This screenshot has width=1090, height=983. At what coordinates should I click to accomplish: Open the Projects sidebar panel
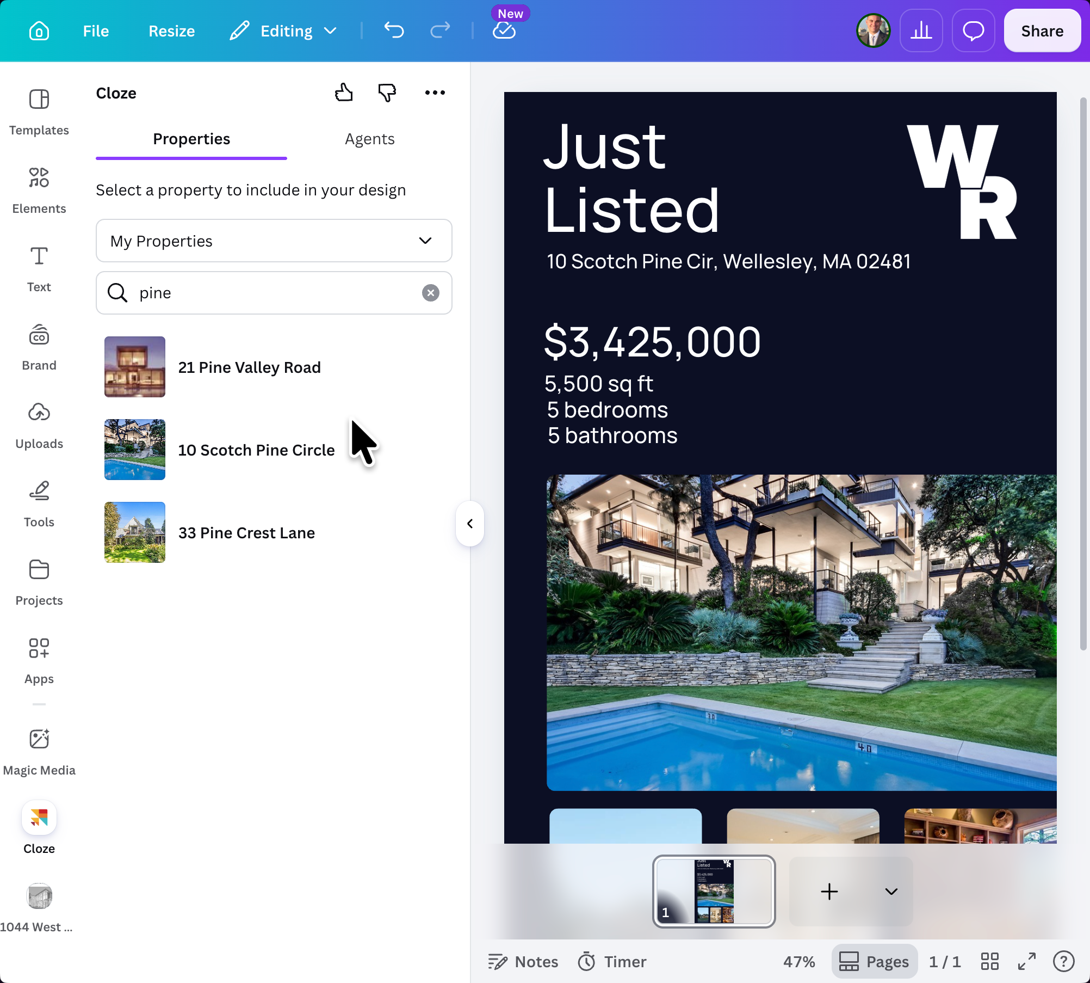pos(39,582)
